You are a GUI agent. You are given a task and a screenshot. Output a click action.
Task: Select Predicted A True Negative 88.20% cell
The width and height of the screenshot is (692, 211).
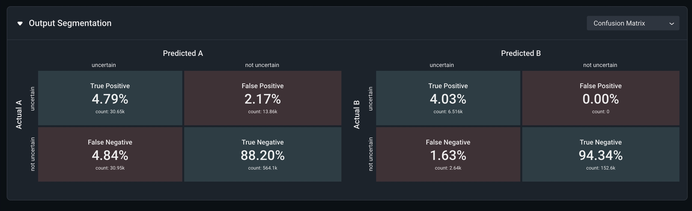coord(263,154)
